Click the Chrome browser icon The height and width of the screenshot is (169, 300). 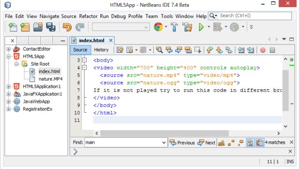point(158,27)
